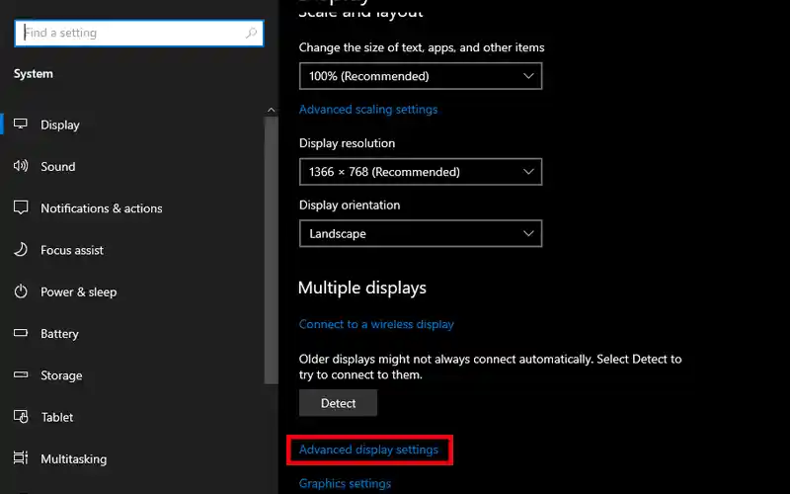Click the Detect button
The height and width of the screenshot is (494, 790).
(x=338, y=403)
